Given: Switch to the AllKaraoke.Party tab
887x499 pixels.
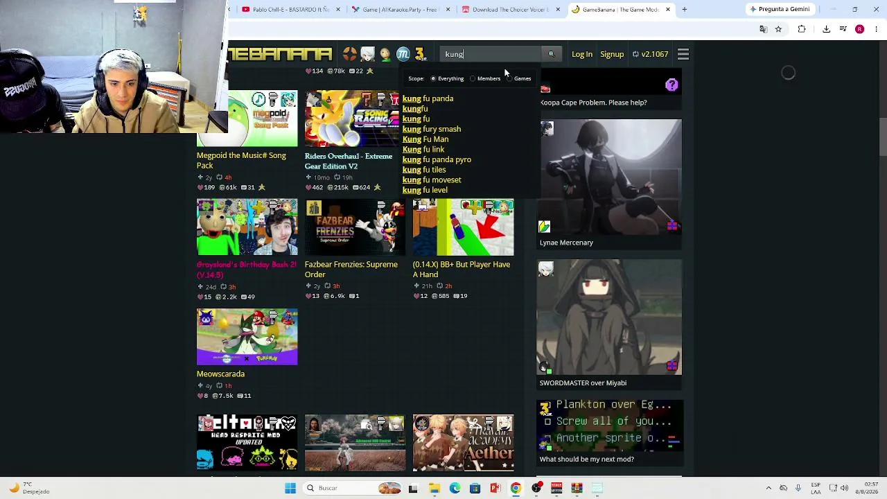Looking at the screenshot, I should point(399,10).
